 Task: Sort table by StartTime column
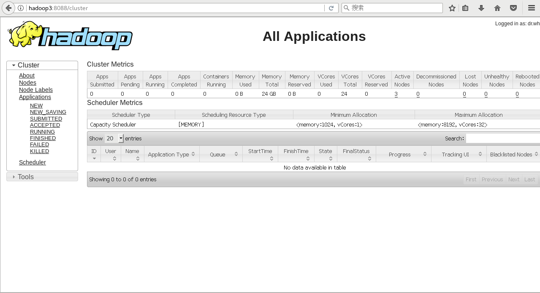[260, 154]
